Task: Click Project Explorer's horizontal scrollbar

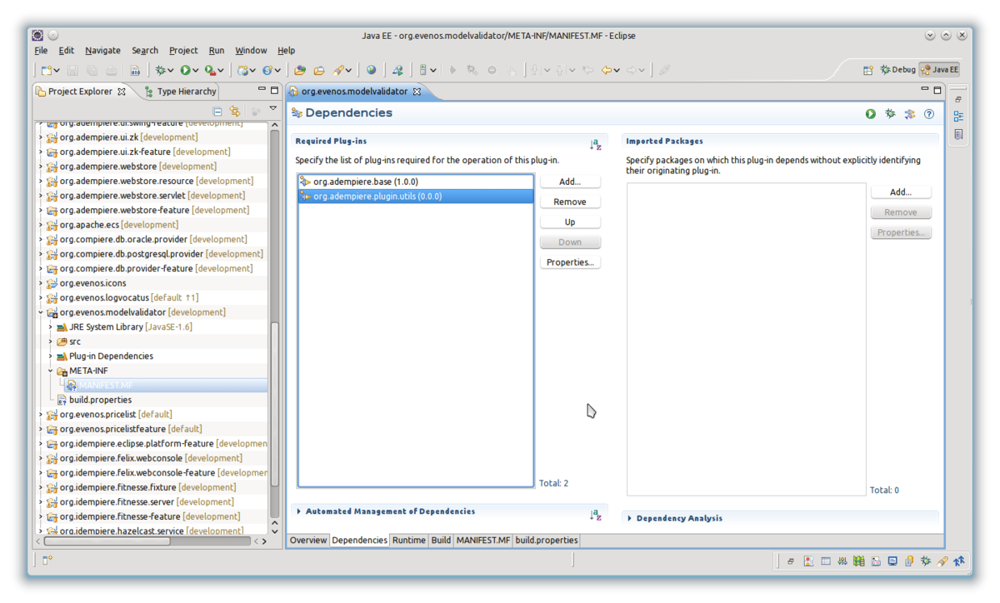Action: pos(125,541)
